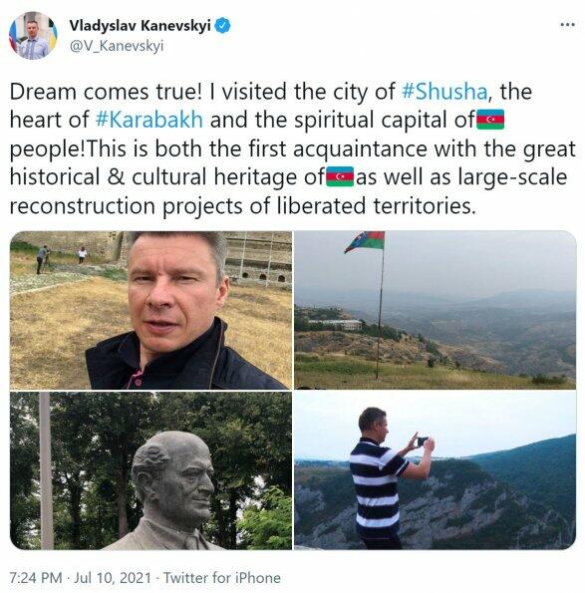Click the blue verified badge icon
This screenshot has height=593, width=585.
pyautogui.click(x=222, y=26)
